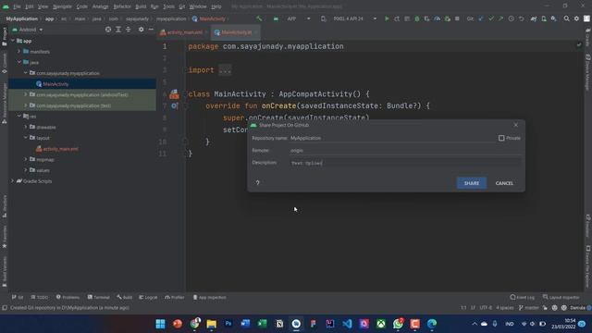This screenshot has width=592, height=333.
Task: Open the Logcat tool window
Action: [x=148, y=298]
